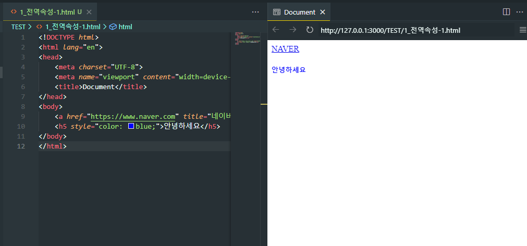Open the blue color swatch picker on line 10
The image size is (527, 246).
click(x=131, y=126)
